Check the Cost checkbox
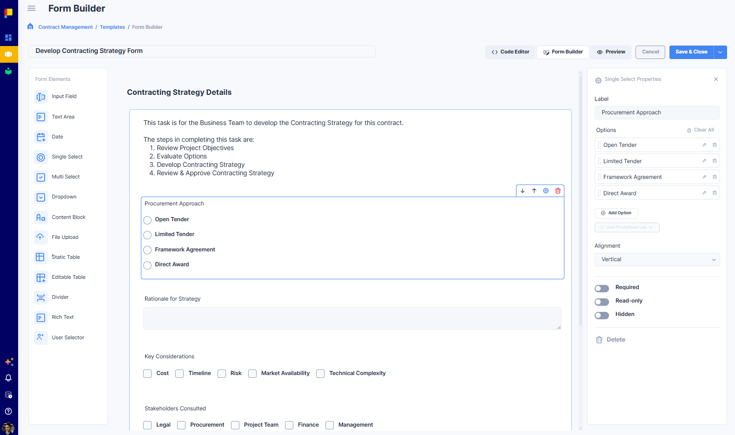 pyautogui.click(x=147, y=374)
